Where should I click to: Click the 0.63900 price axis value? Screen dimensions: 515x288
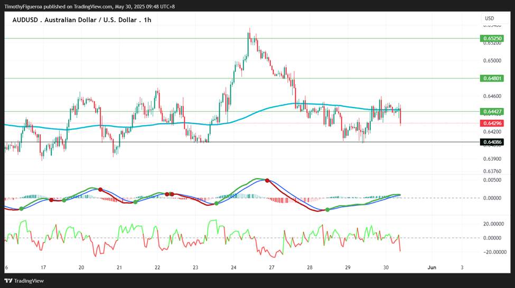(492, 158)
